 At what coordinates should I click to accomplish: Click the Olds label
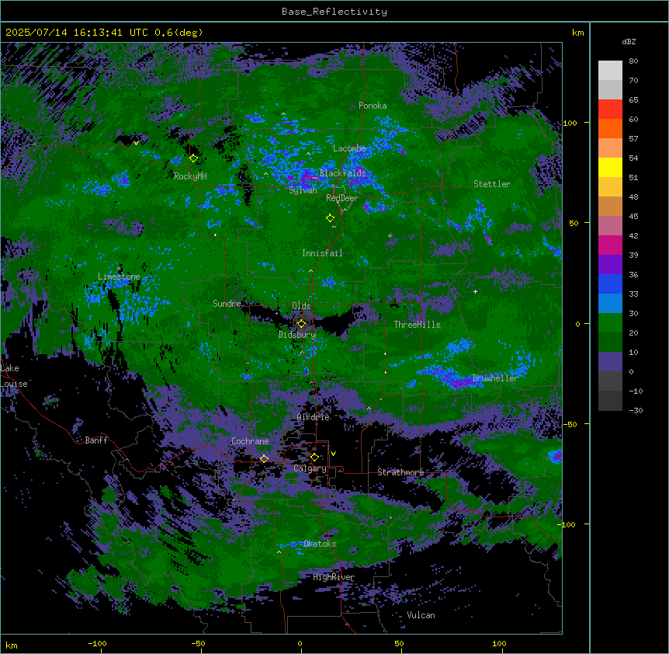(x=301, y=306)
